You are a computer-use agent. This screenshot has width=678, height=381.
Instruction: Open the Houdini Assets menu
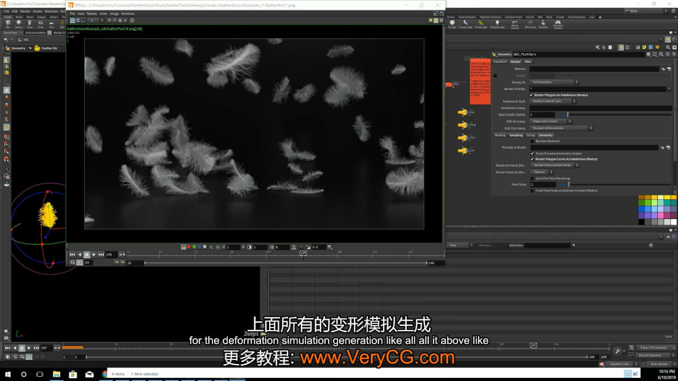[x=37, y=11]
